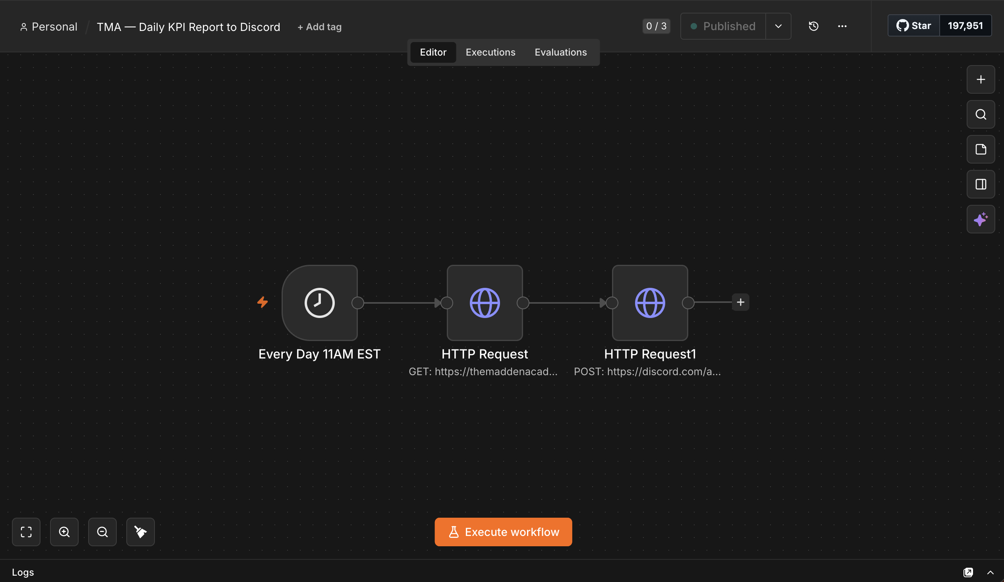The image size is (1004, 582).
Task: Switch to the Editor tab
Action: 433,52
